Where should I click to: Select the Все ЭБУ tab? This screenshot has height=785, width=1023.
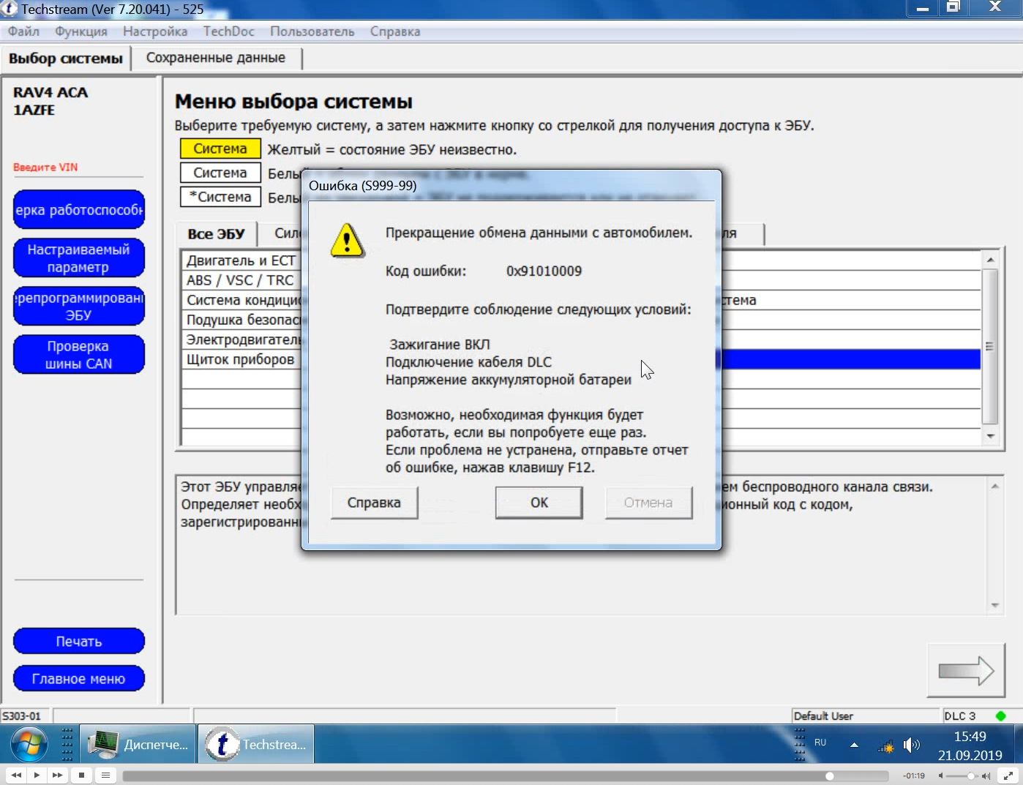coord(216,234)
